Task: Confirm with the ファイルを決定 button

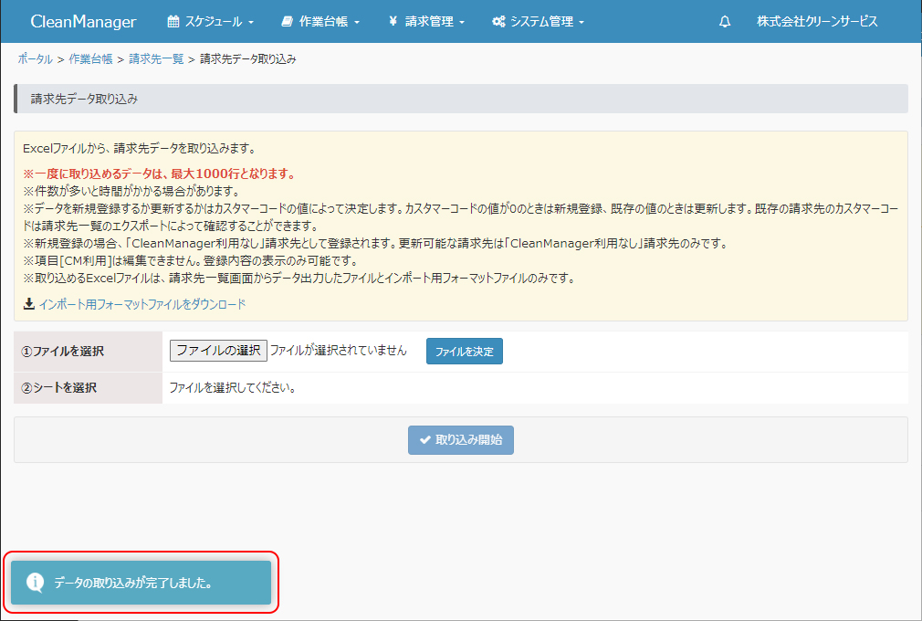Action: coord(464,352)
